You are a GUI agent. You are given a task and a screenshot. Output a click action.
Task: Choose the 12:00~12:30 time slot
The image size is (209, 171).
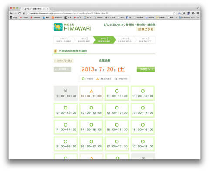pos(65,110)
